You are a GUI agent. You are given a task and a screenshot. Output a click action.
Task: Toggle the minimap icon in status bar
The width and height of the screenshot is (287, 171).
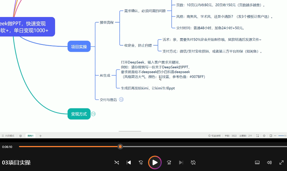pos(271,136)
